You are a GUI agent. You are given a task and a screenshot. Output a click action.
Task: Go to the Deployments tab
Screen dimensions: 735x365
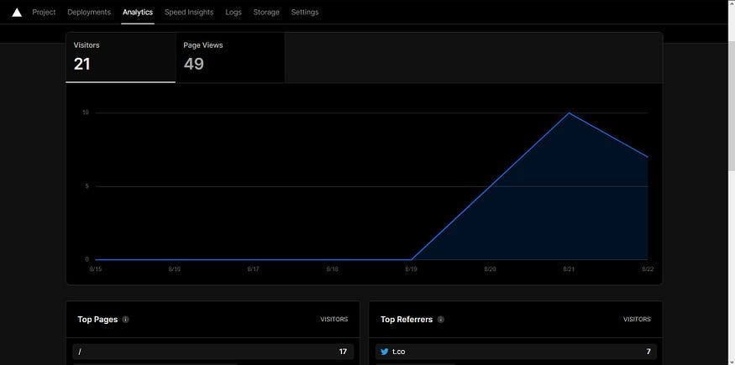coord(89,12)
